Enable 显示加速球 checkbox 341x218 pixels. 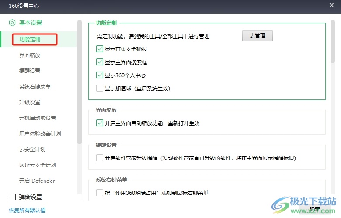pos(100,88)
